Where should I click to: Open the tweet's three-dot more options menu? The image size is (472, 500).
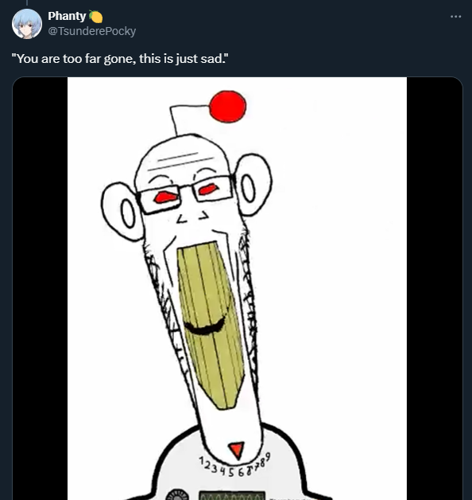click(455, 16)
